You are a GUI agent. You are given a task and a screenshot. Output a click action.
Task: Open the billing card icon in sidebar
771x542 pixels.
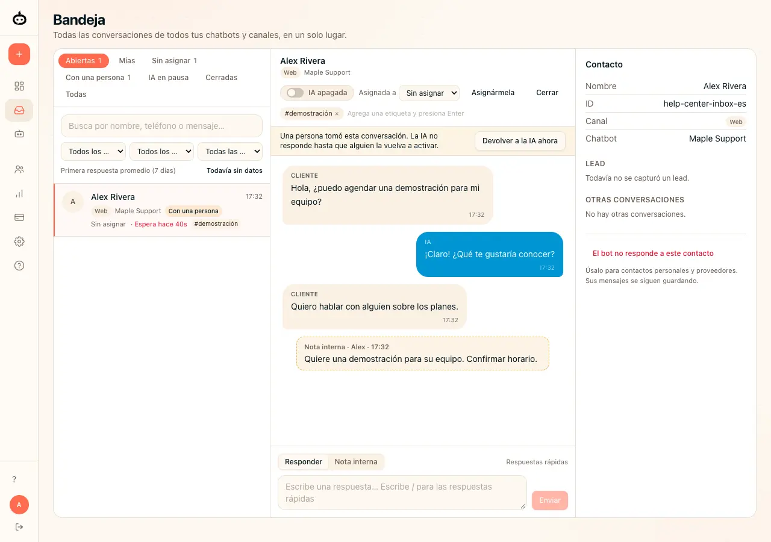19,217
